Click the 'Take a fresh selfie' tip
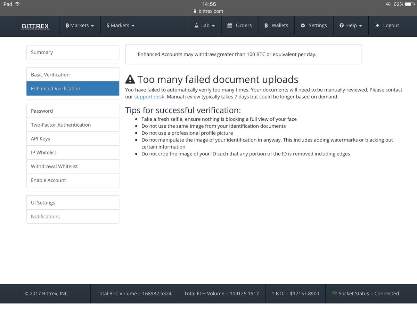Screen dimensions: 417x313 (219, 119)
